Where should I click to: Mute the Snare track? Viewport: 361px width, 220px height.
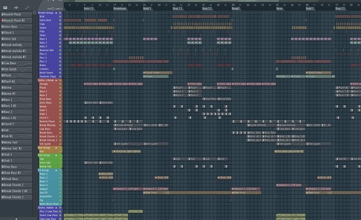60,28
